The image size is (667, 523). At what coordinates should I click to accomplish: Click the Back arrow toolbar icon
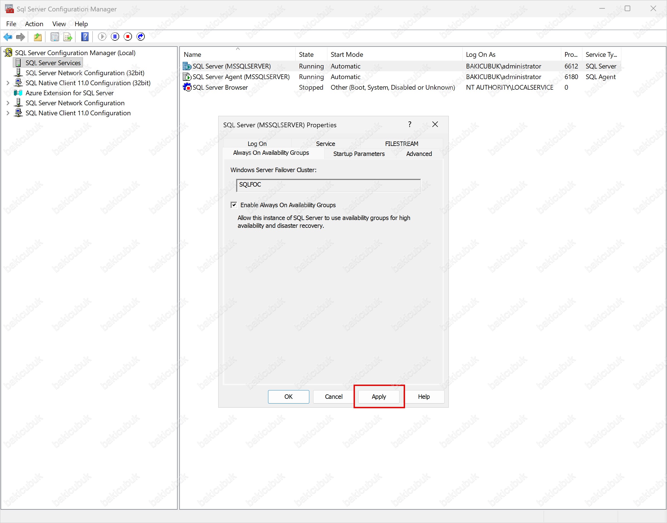(8, 37)
